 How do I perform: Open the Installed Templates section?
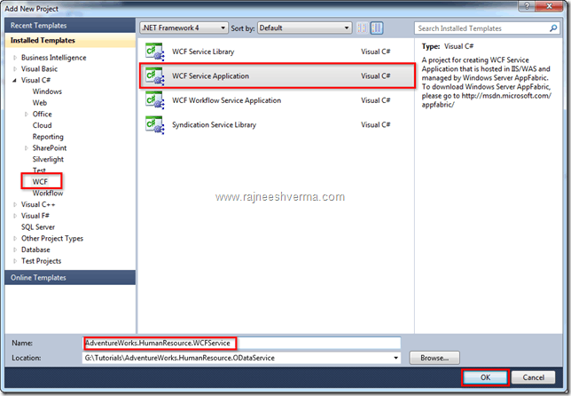[x=70, y=41]
